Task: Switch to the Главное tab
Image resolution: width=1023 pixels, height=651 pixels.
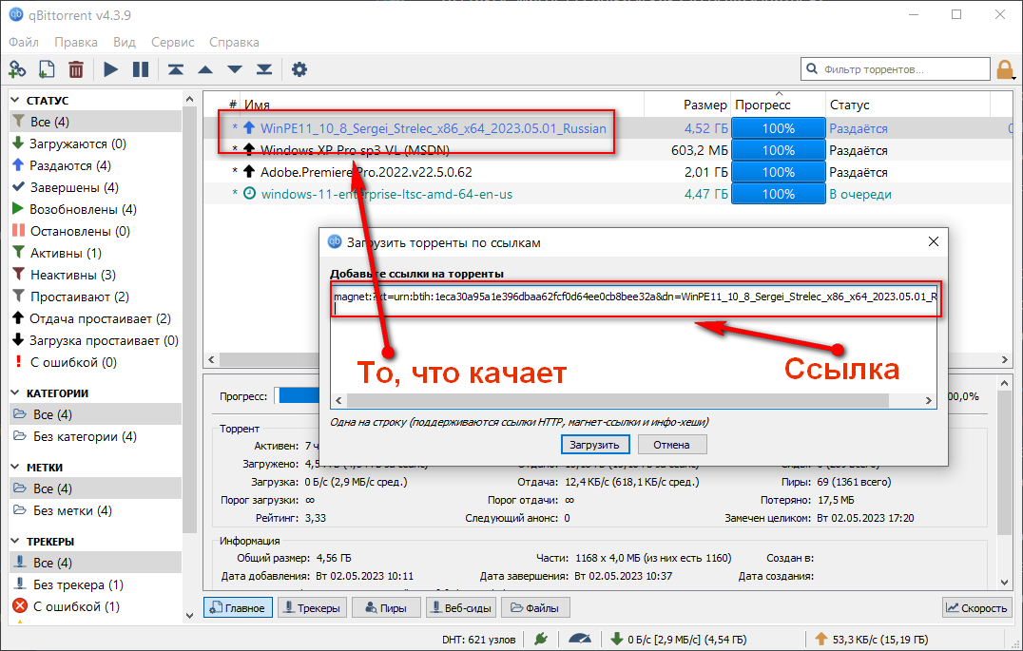Action: 238,608
